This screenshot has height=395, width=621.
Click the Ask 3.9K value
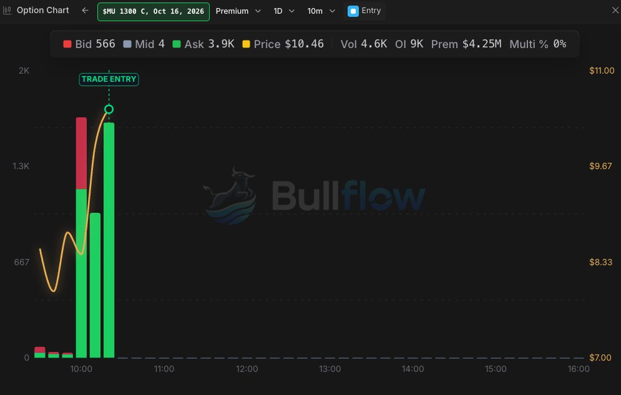pyautogui.click(x=221, y=44)
